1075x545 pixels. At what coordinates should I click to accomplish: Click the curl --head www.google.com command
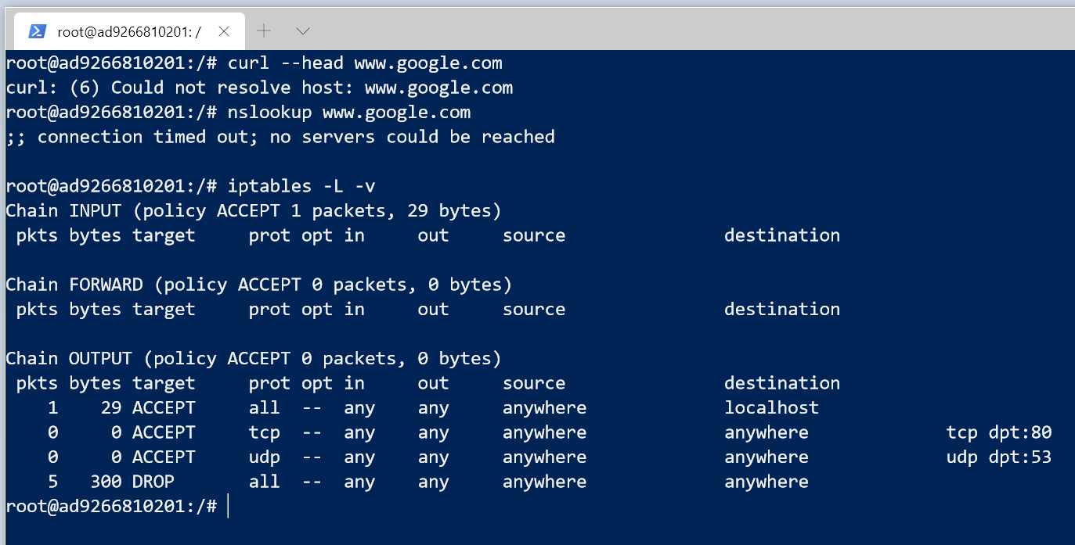point(365,63)
